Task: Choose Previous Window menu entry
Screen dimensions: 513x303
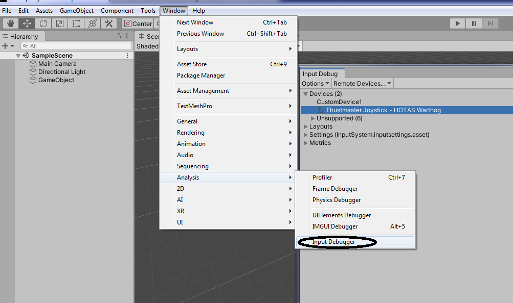Action: pos(229,34)
